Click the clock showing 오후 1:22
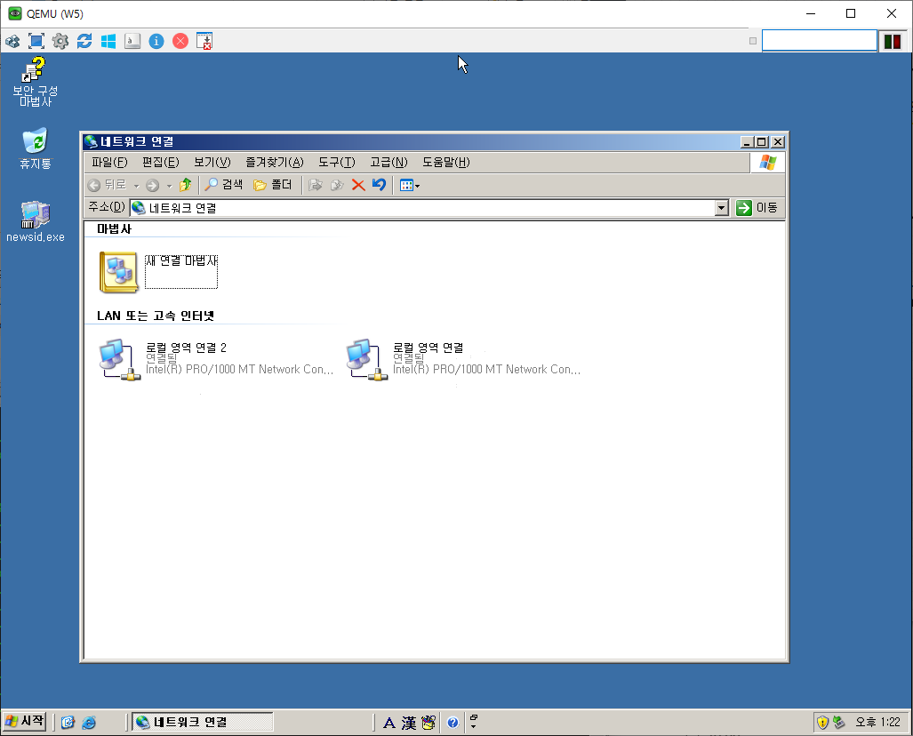Screen dimensions: 913x736 point(877,723)
